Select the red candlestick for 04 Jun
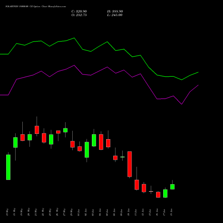 pos(101,142)
